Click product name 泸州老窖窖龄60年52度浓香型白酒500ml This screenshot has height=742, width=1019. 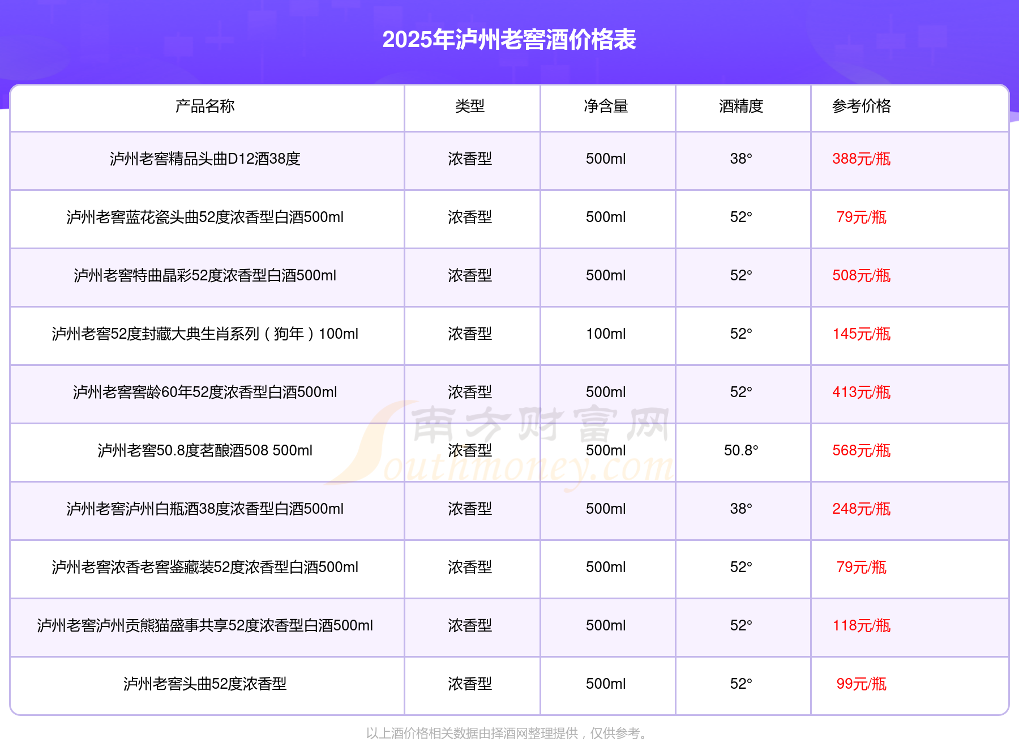click(x=205, y=392)
